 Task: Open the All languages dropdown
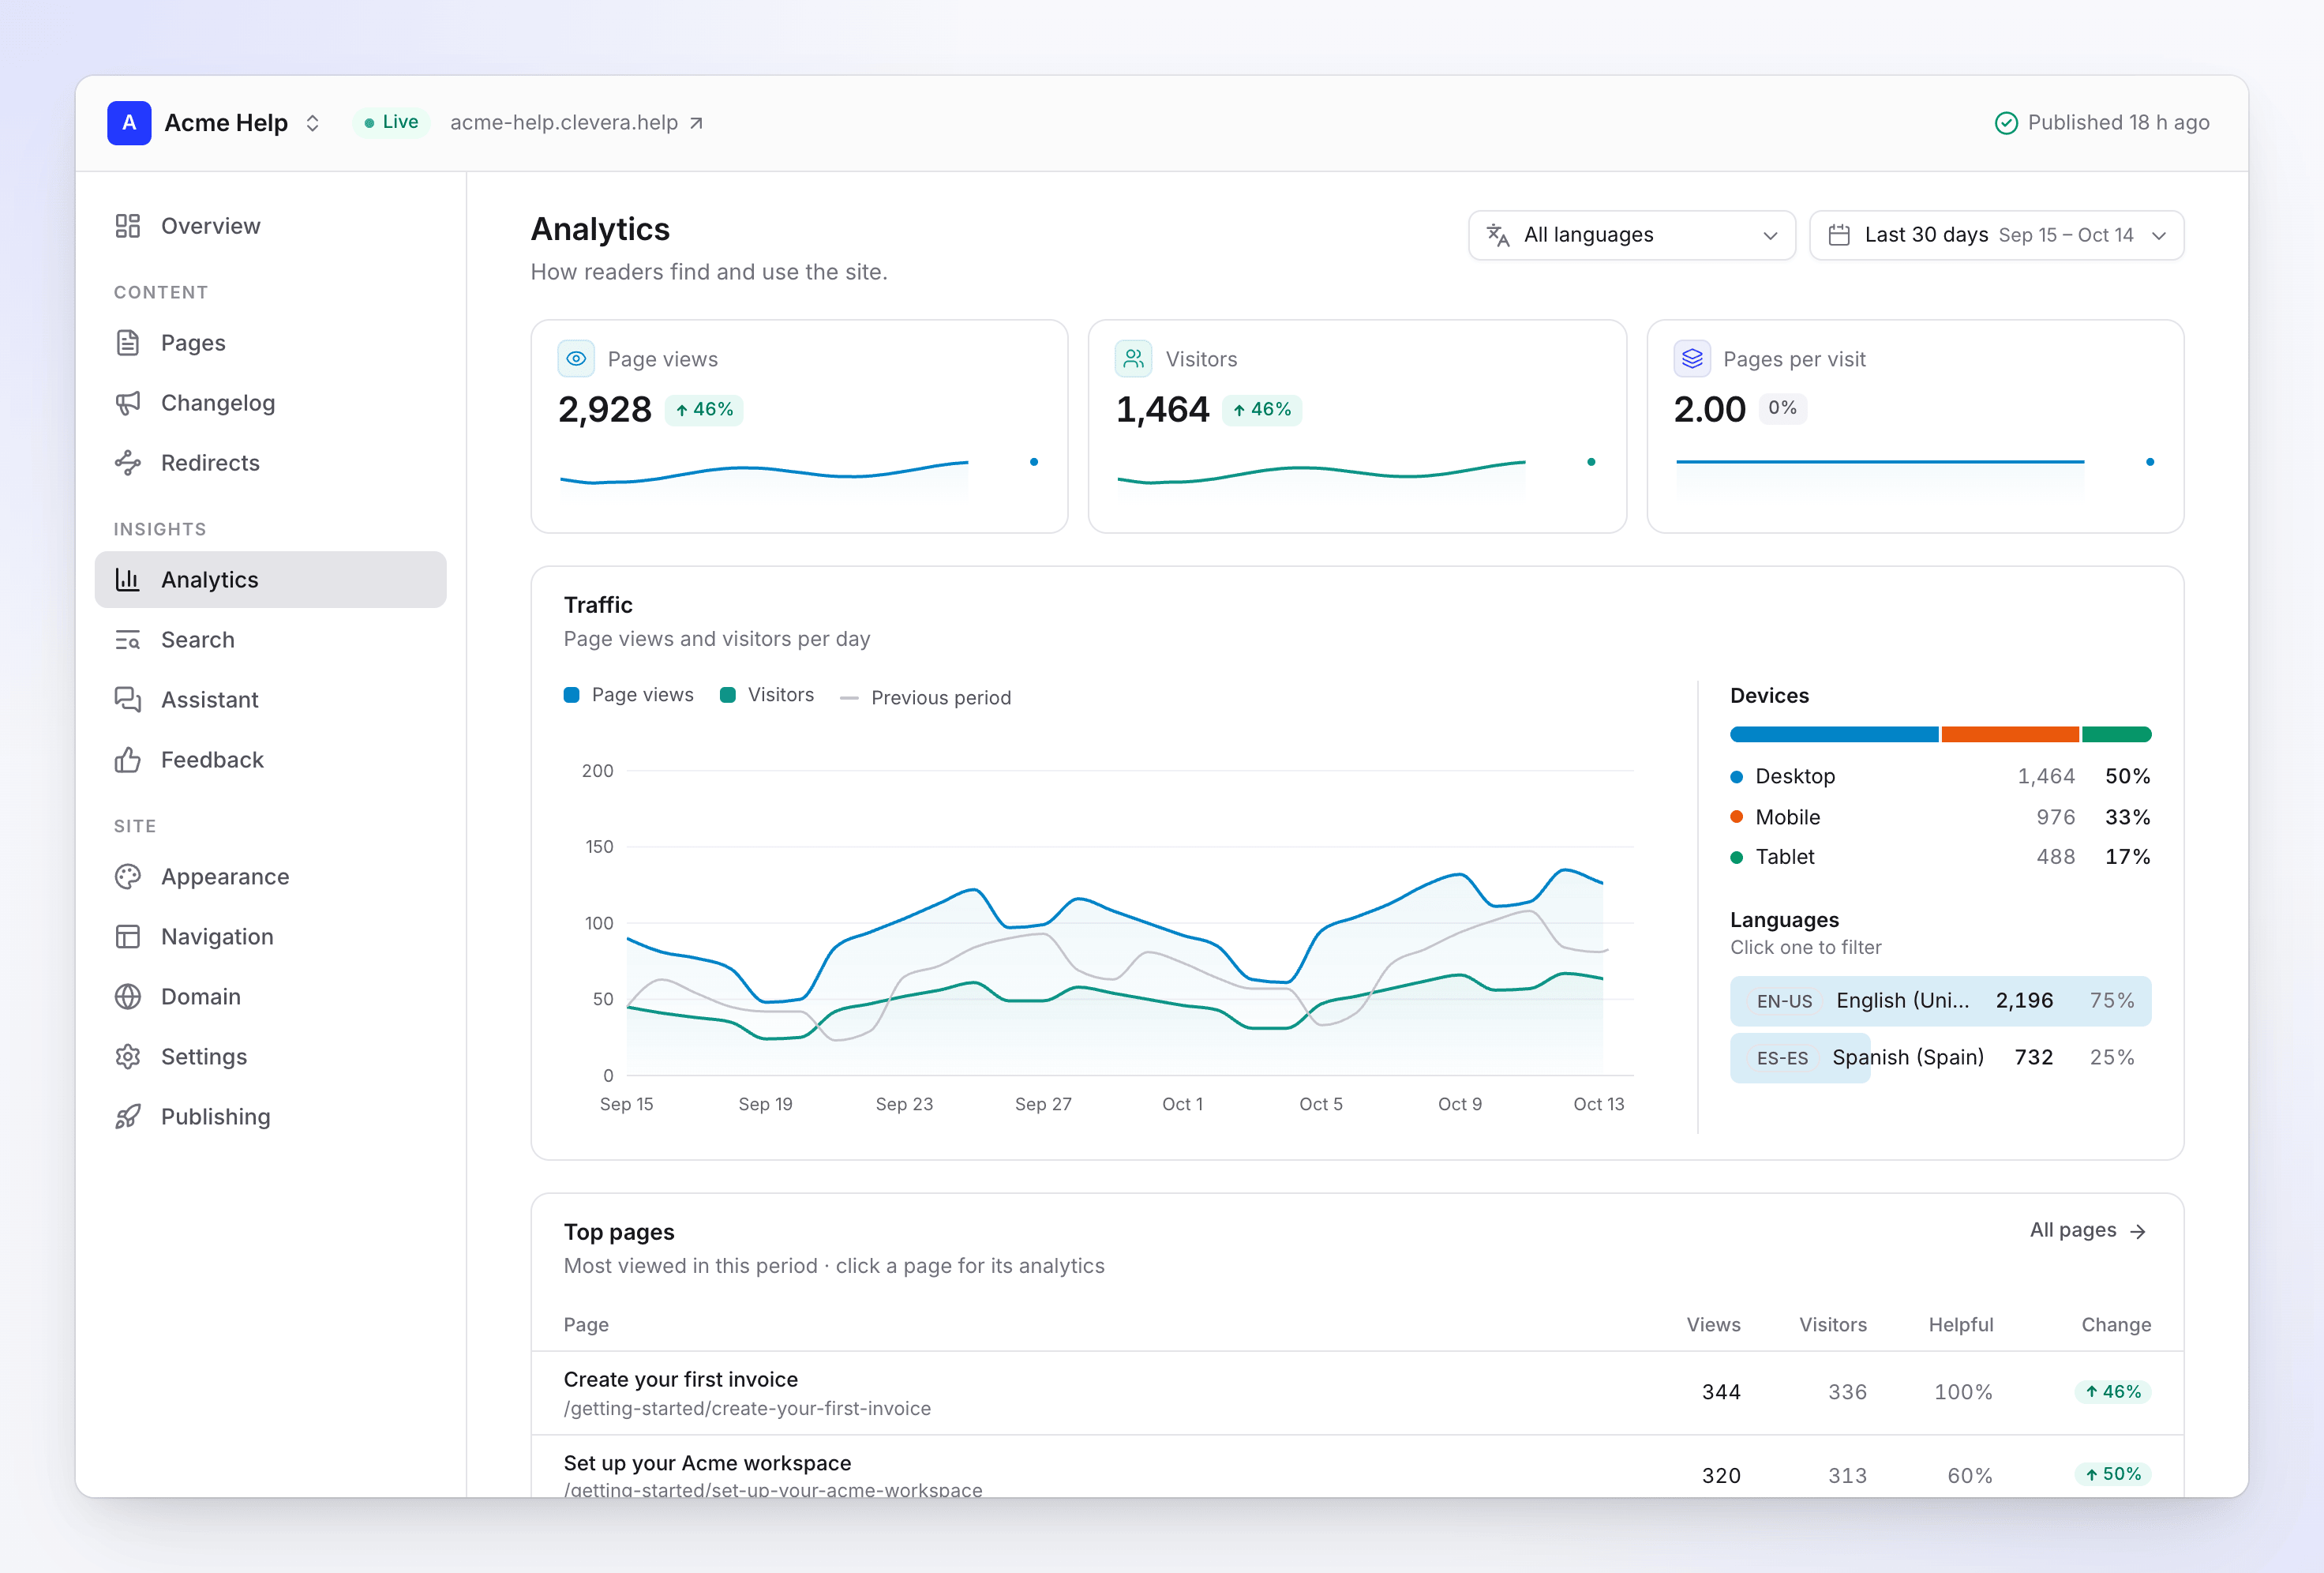tap(1632, 236)
